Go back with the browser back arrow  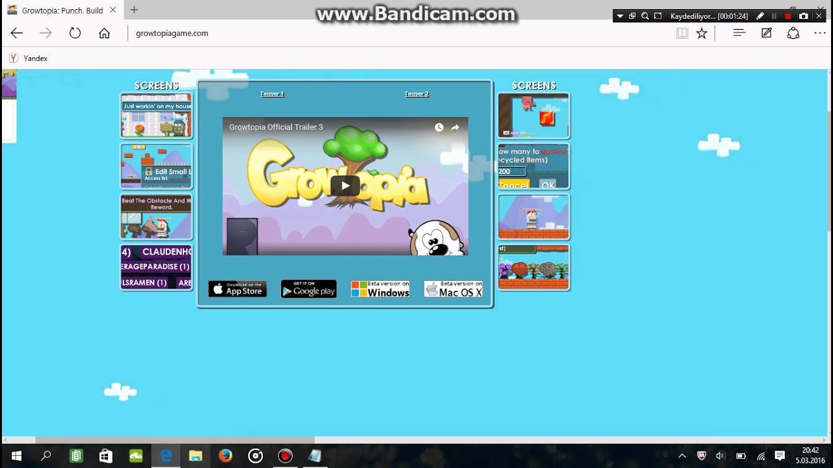pos(17,33)
